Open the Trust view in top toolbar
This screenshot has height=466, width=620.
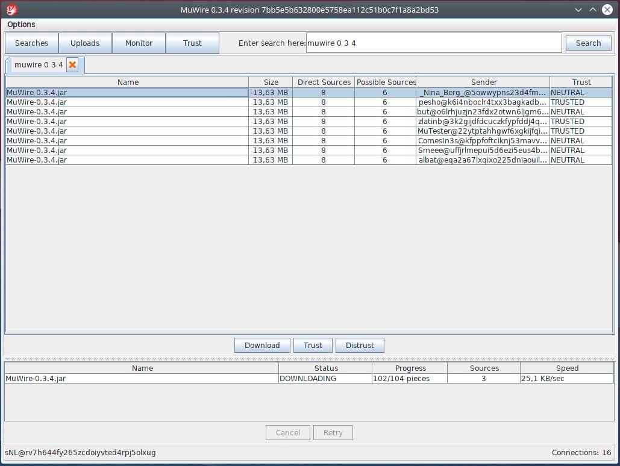point(193,43)
